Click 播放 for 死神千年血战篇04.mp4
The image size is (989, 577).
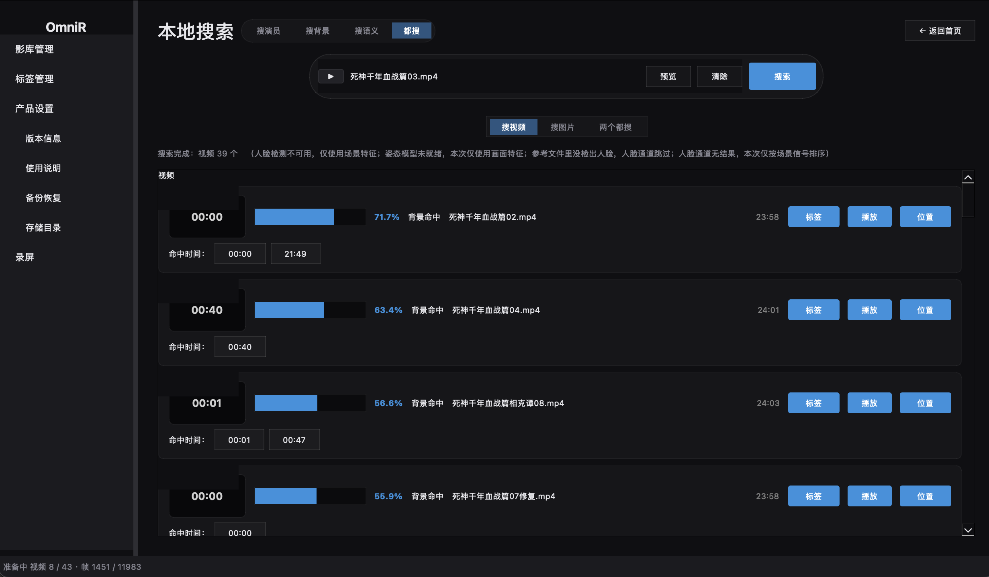[x=869, y=310]
